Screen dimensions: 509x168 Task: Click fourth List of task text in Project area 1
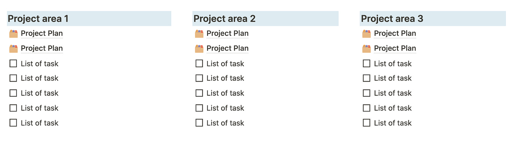pos(40,108)
